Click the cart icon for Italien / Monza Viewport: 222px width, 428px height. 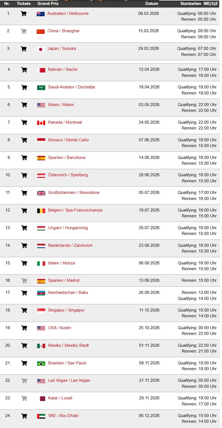[24, 263]
